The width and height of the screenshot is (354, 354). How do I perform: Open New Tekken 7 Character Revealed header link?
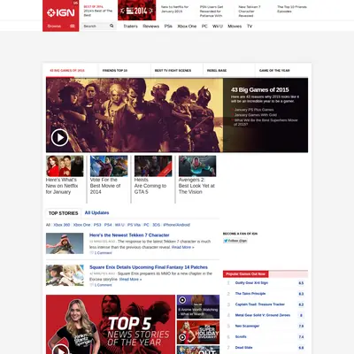click(x=250, y=12)
